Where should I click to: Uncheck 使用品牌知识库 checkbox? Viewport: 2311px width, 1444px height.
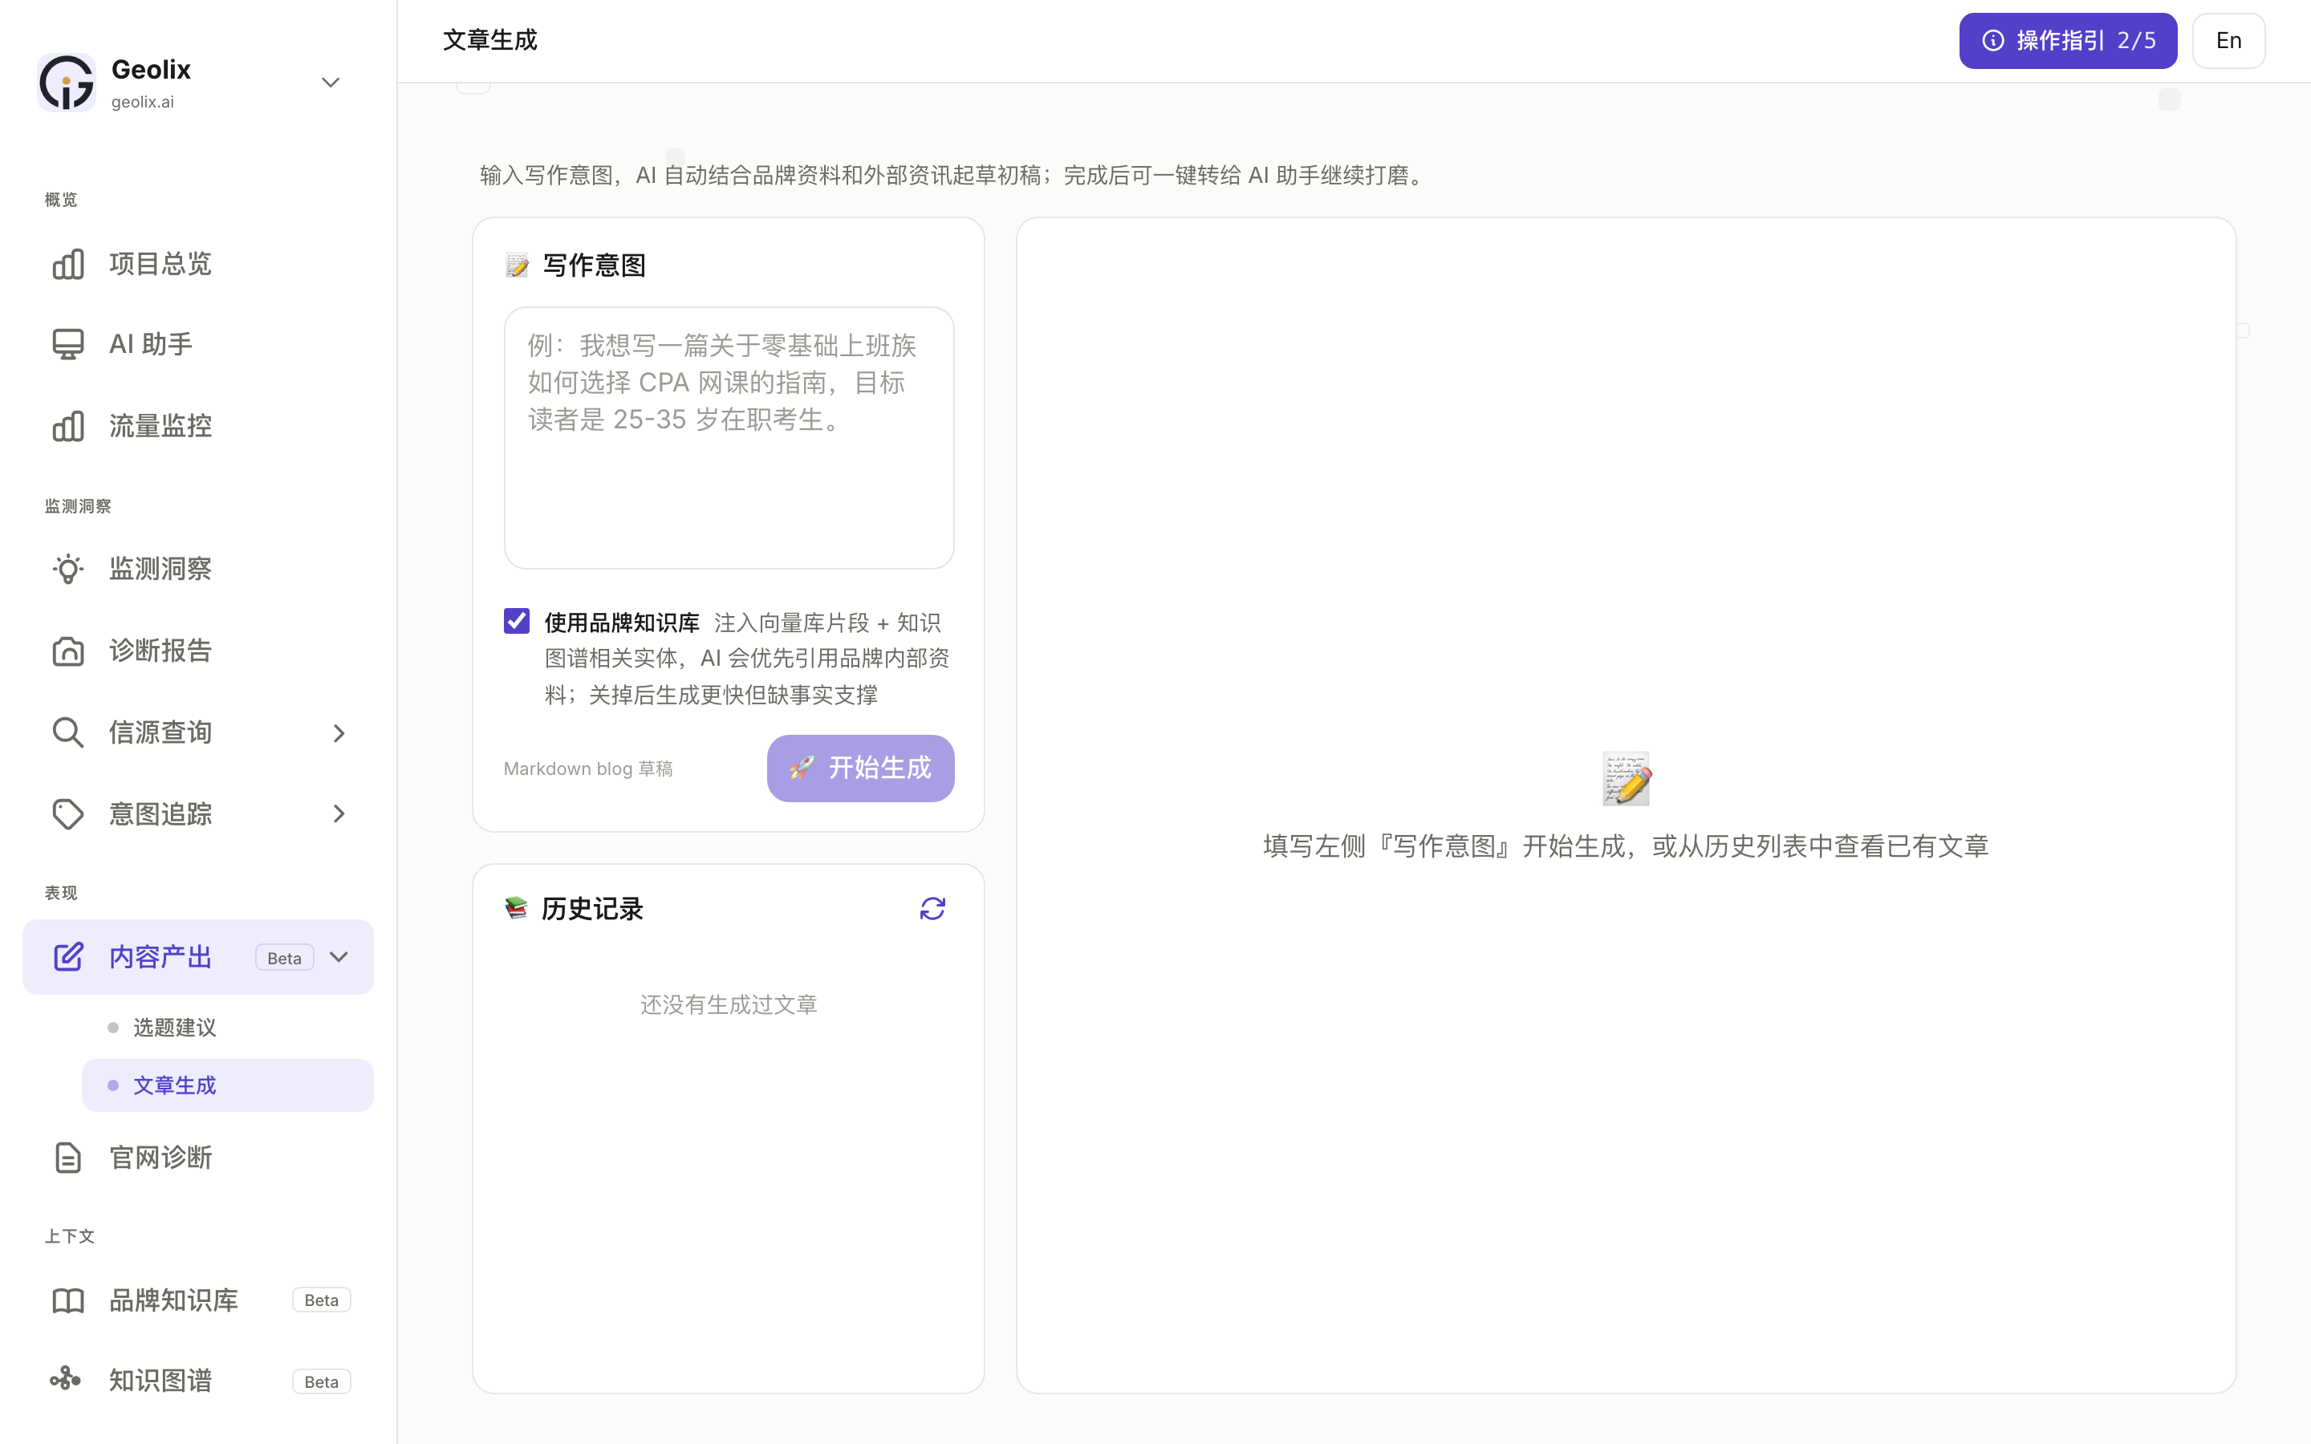coord(517,622)
